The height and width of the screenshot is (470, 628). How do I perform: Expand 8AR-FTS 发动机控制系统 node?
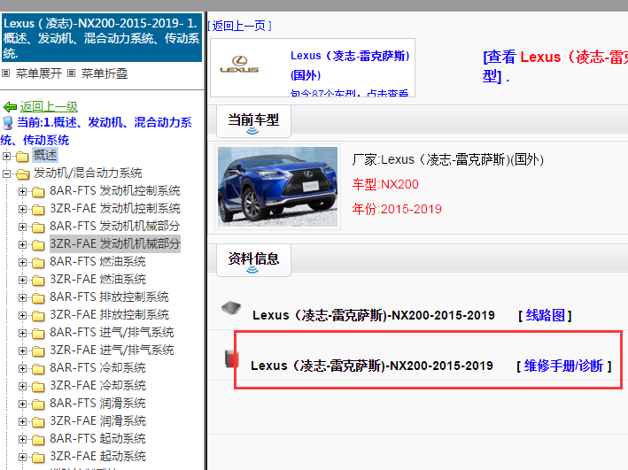click(22, 191)
